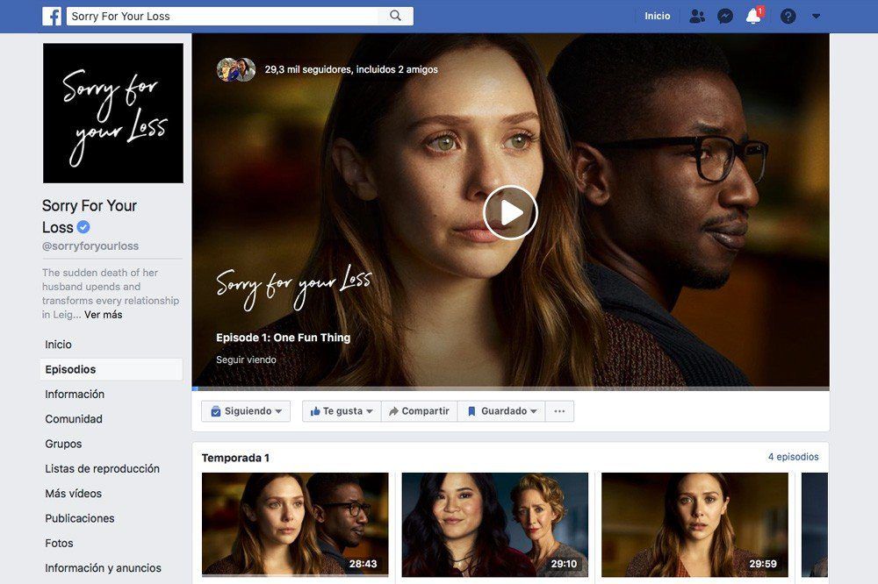Click the Facebook home logo
The image size is (878, 584).
coord(52,16)
